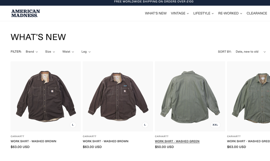Open the Size filter dropdown

click(50, 52)
